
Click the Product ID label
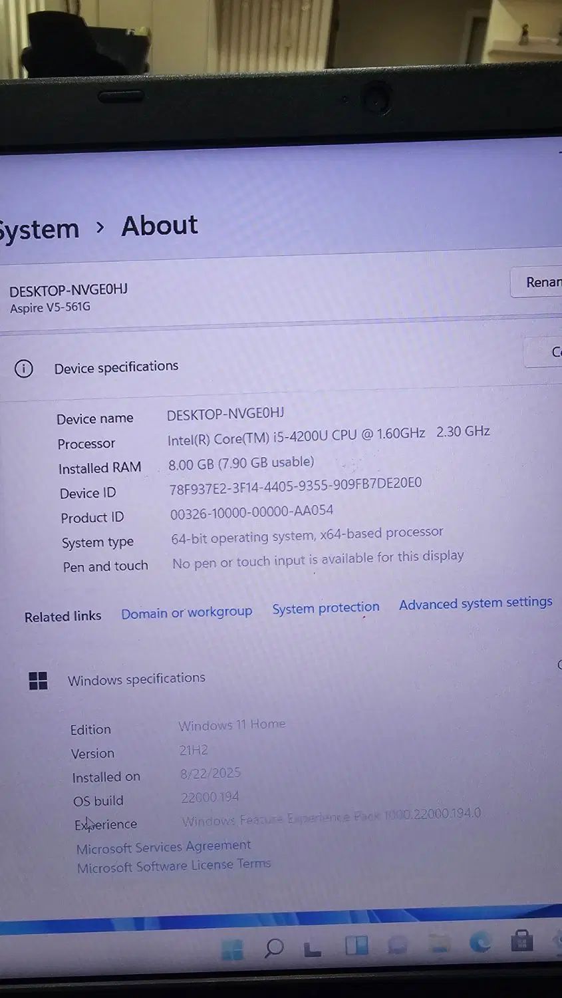[x=92, y=518]
